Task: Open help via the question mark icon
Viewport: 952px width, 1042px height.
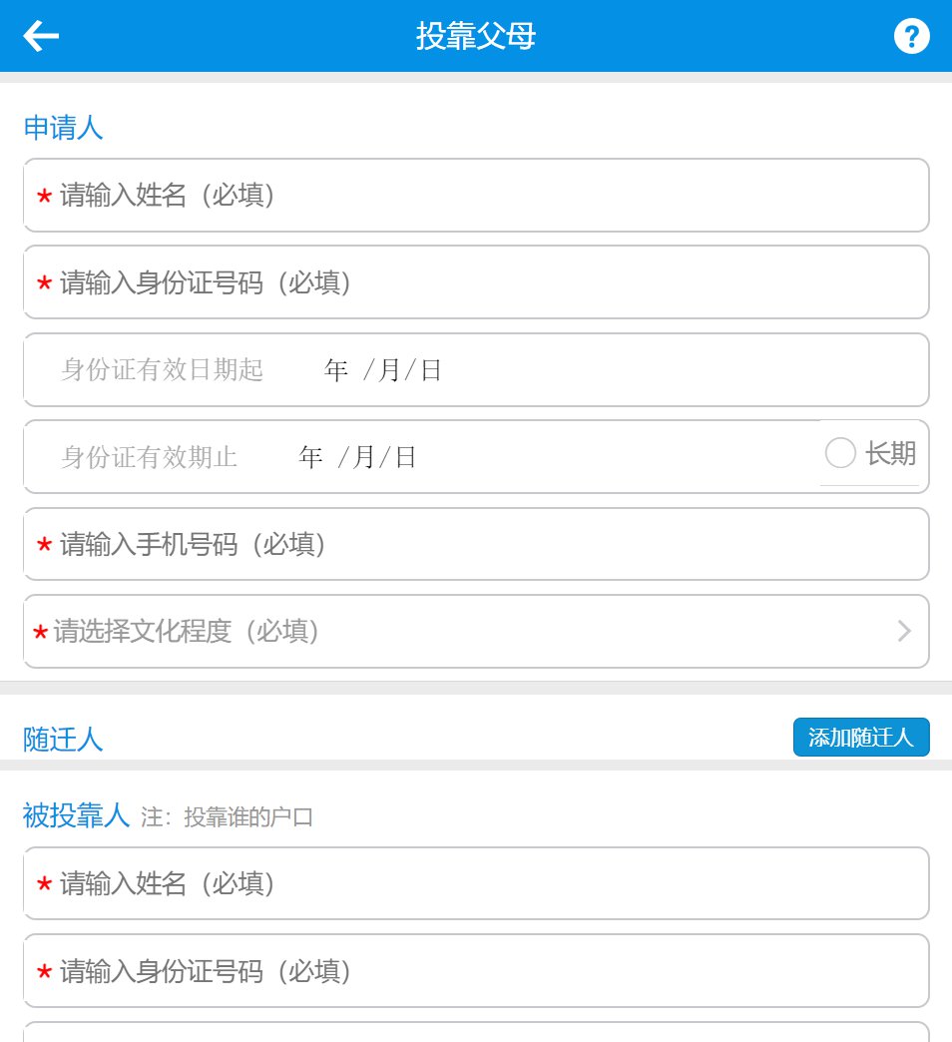Action: pos(911,37)
